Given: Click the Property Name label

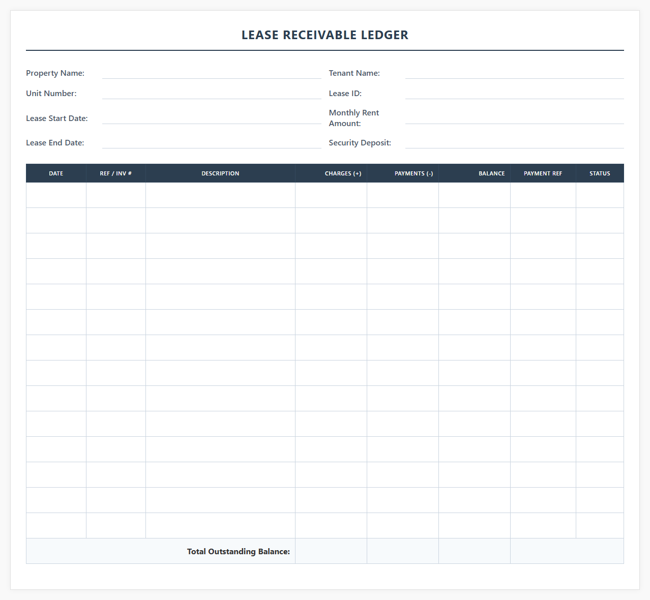Looking at the screenshot, I should [55, 73].
